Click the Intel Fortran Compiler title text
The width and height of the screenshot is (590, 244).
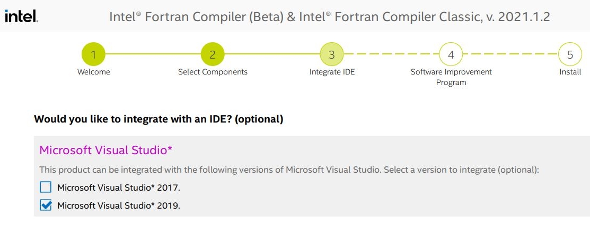pyautogui.click(x=329, y=17)
